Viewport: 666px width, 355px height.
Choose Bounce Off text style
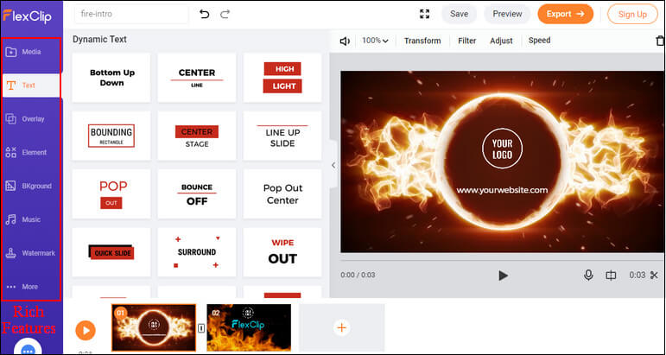point(197,194)
